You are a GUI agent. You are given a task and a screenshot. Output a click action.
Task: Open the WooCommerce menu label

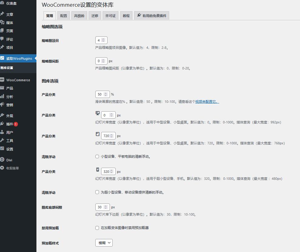[x=18, y=80]
